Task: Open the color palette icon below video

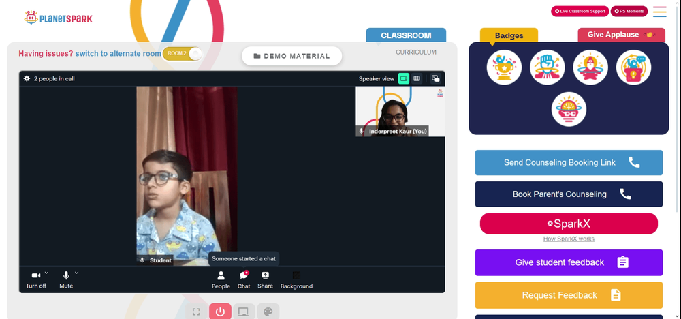Action: click(268, 312)
